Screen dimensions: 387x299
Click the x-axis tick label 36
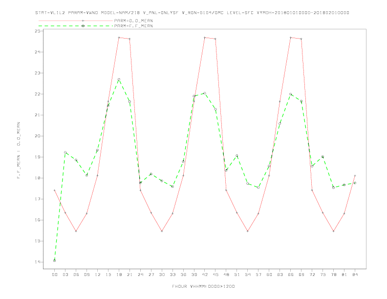(x=183, y=275)
